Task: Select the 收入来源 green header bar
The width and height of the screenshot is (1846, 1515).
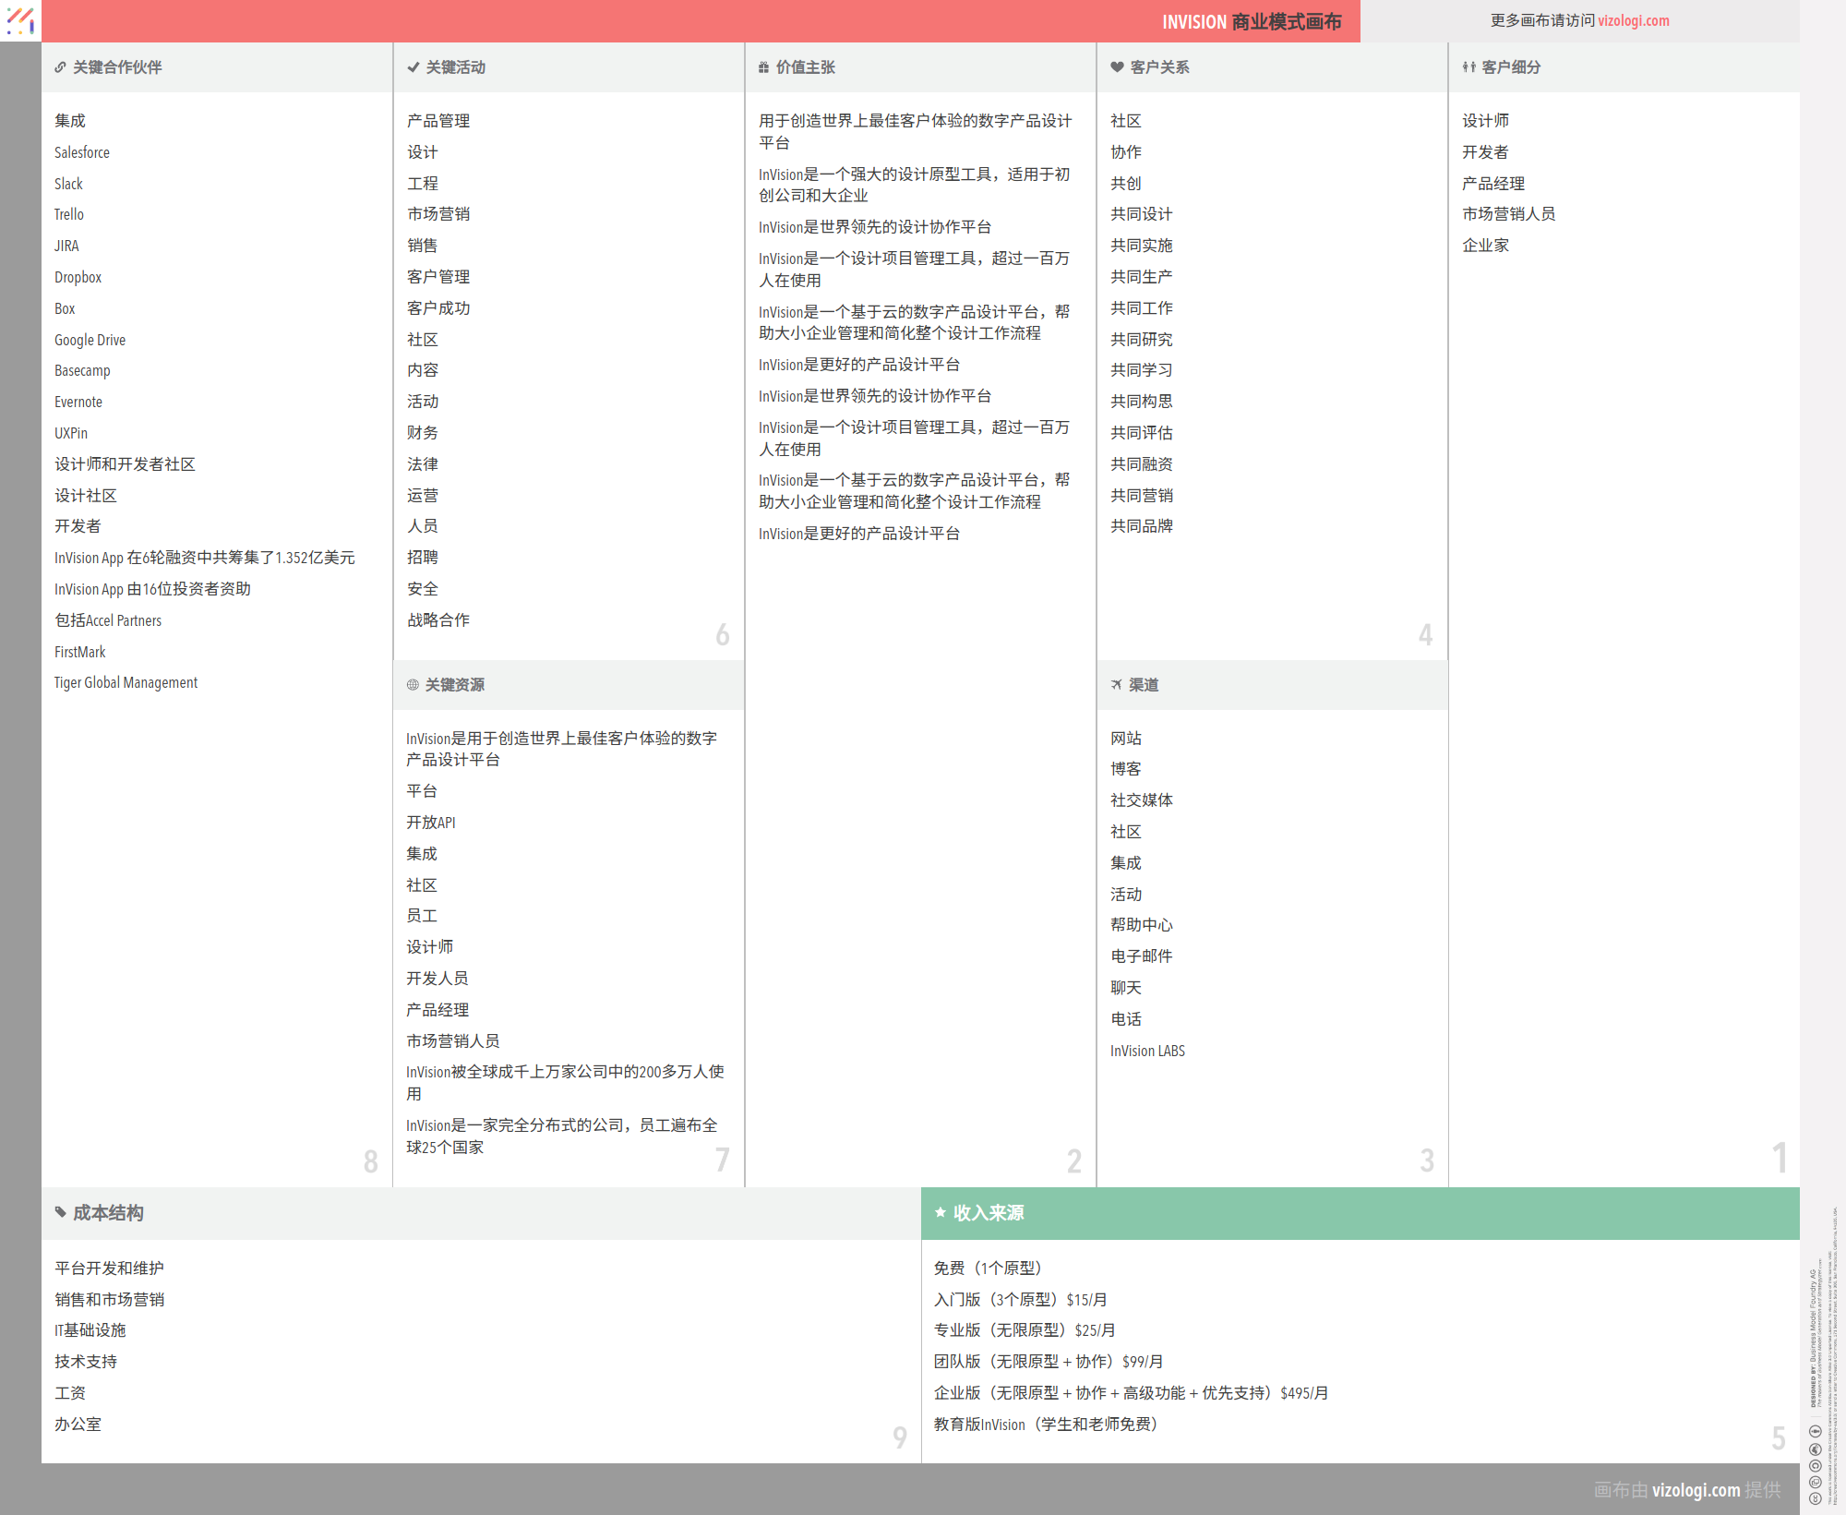Action: pyautogui.click(x=1360, y=1213)
